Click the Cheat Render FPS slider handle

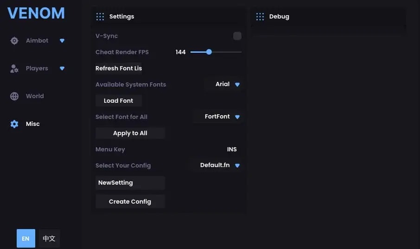click(x=209, y=52)
